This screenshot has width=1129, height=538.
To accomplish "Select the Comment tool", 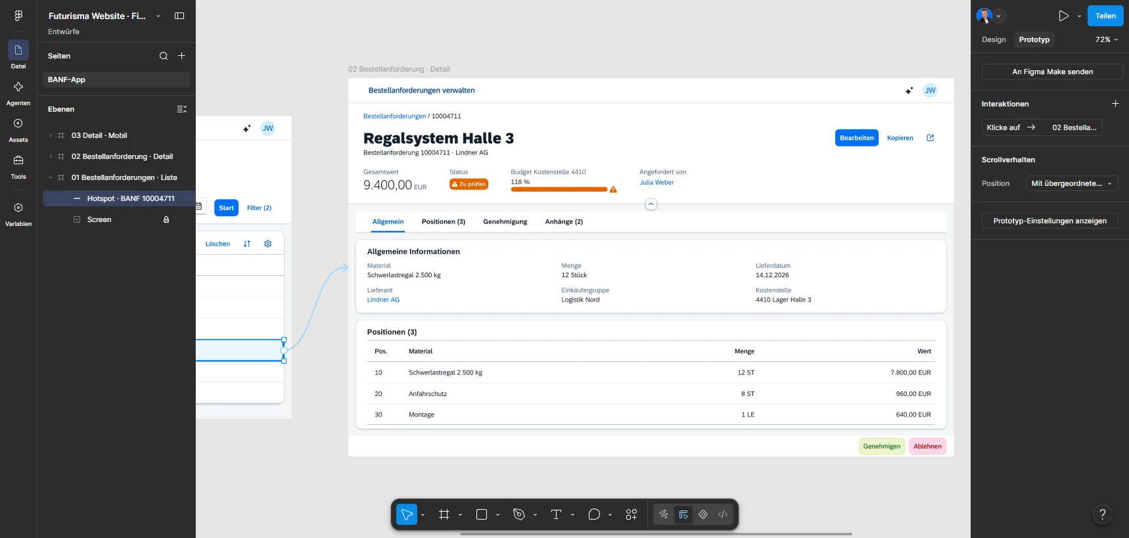I will [594, 514].
